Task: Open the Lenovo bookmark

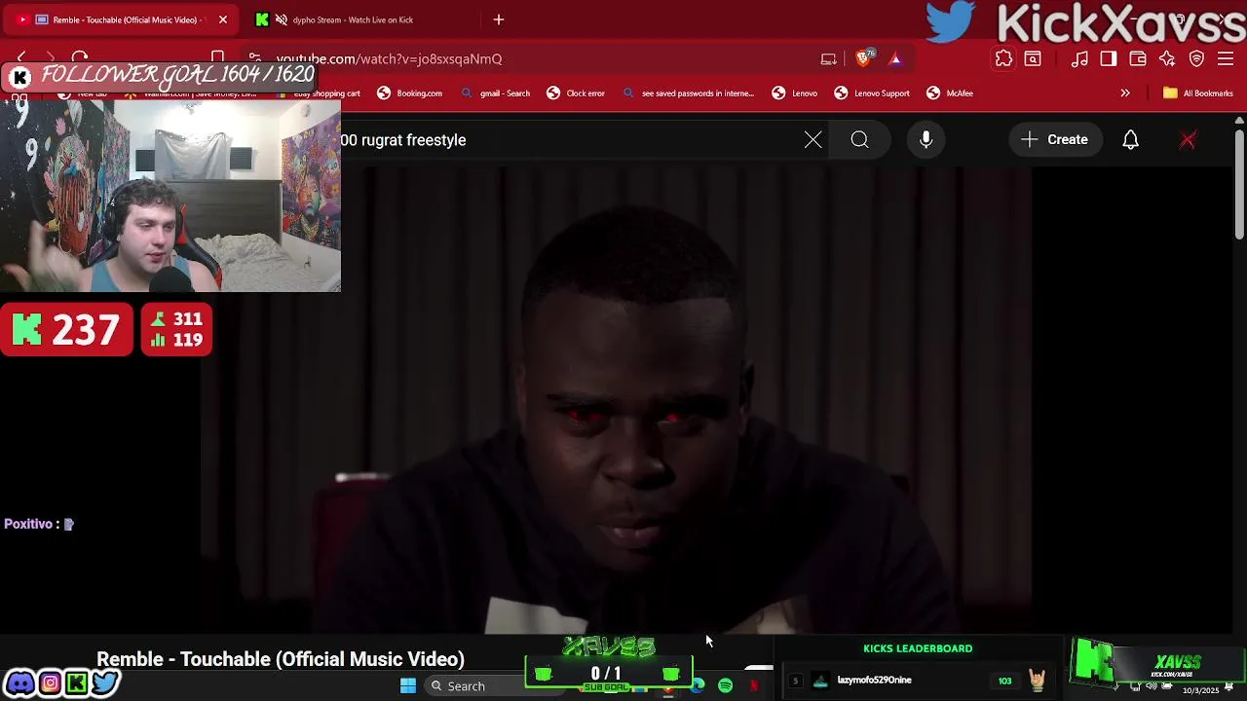Action: 795,93
